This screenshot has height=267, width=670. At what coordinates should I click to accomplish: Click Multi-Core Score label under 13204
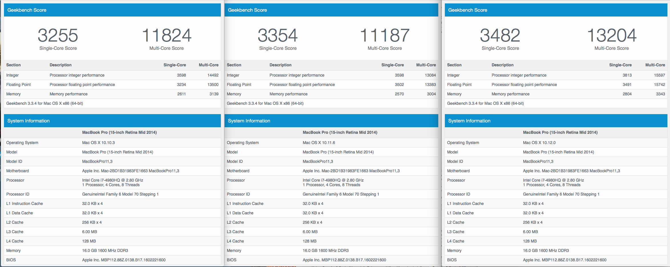pos(612,48)
